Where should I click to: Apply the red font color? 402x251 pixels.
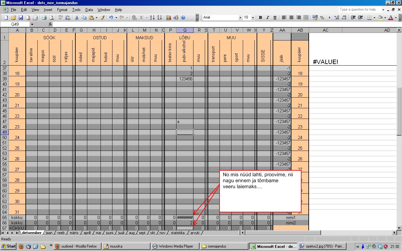[391, 18]
